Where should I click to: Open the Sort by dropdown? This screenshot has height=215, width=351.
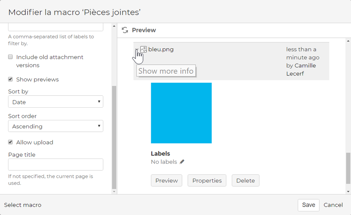click(x=56, y=102)
